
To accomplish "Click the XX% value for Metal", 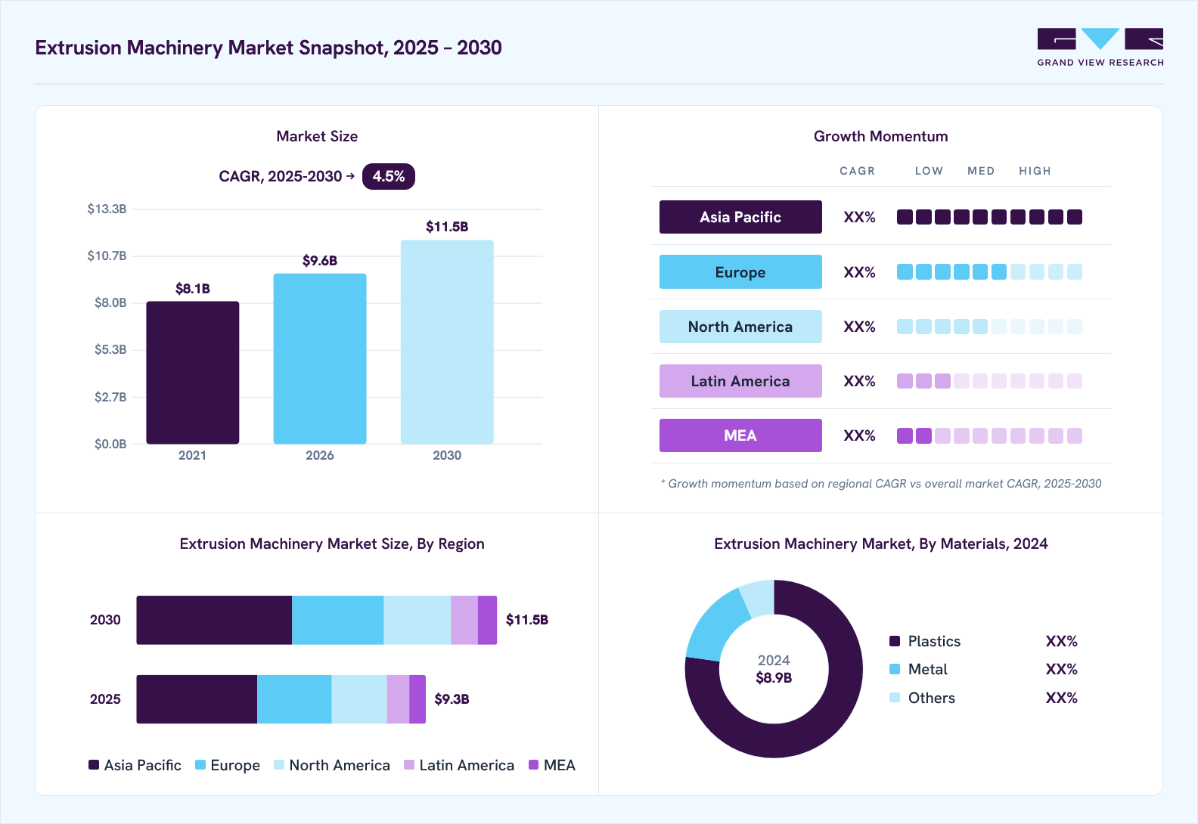I will [1061, 669].
